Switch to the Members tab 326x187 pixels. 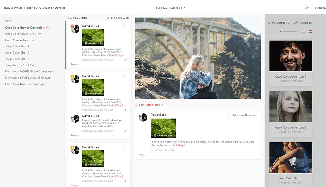point(303,23)
